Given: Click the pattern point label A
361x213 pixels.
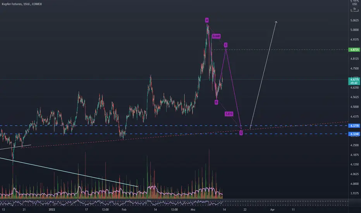Looking at the screenshot, I should 207,20.
